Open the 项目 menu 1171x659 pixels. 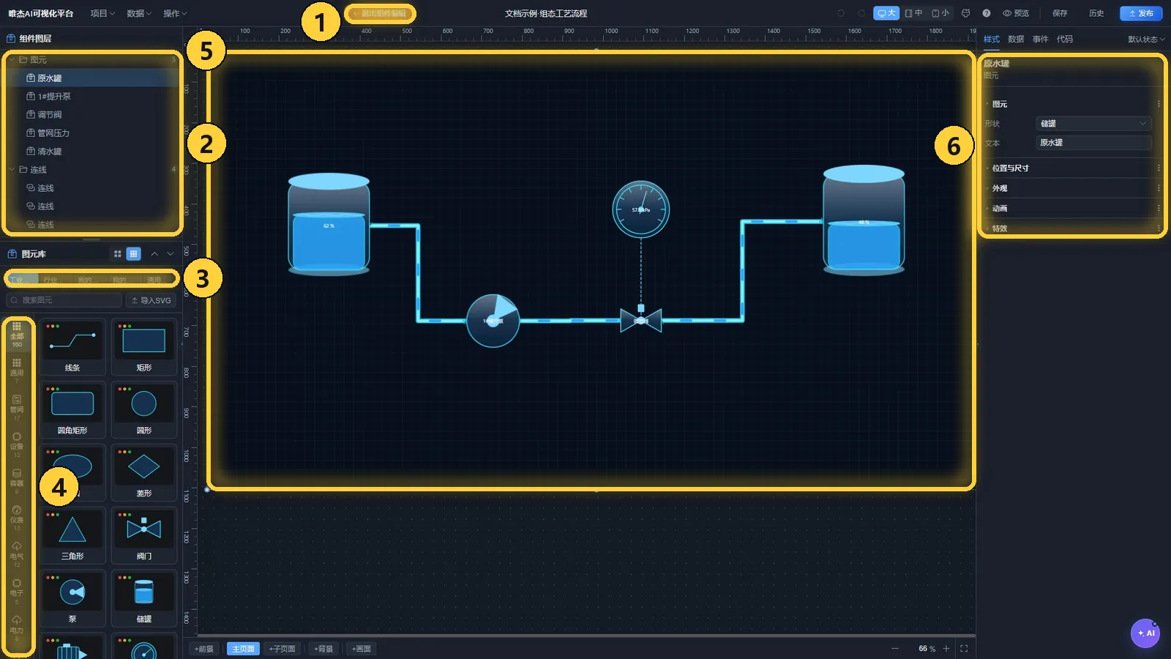[102, 13]
